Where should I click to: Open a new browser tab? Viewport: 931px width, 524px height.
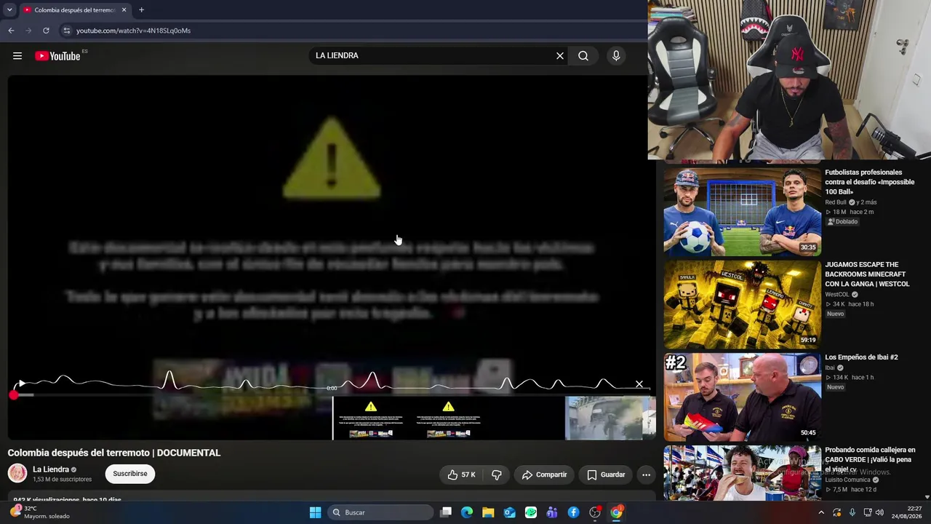[141, 10]
